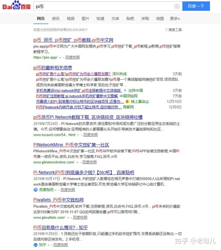Expand the 更多» tab menu
Viewport: 221px width, 250px height.
coord(175,19)
